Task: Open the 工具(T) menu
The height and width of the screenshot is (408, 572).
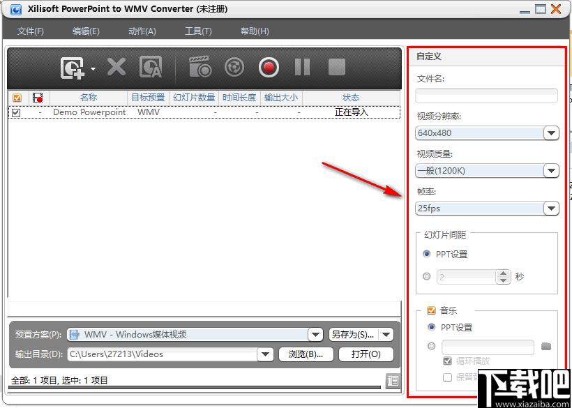Action: click(x=198, y=31)
